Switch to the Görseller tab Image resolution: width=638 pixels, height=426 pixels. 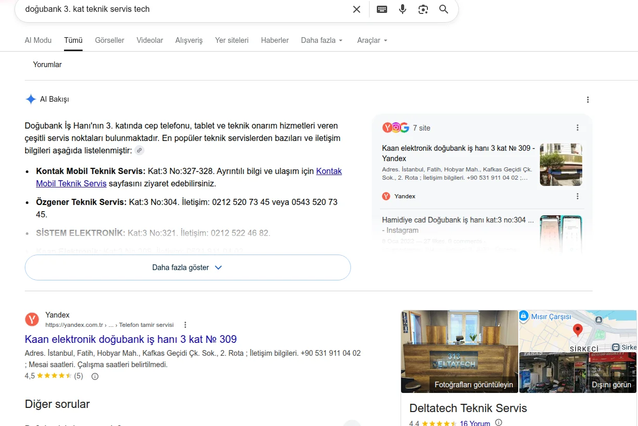(x=109, y=40)
